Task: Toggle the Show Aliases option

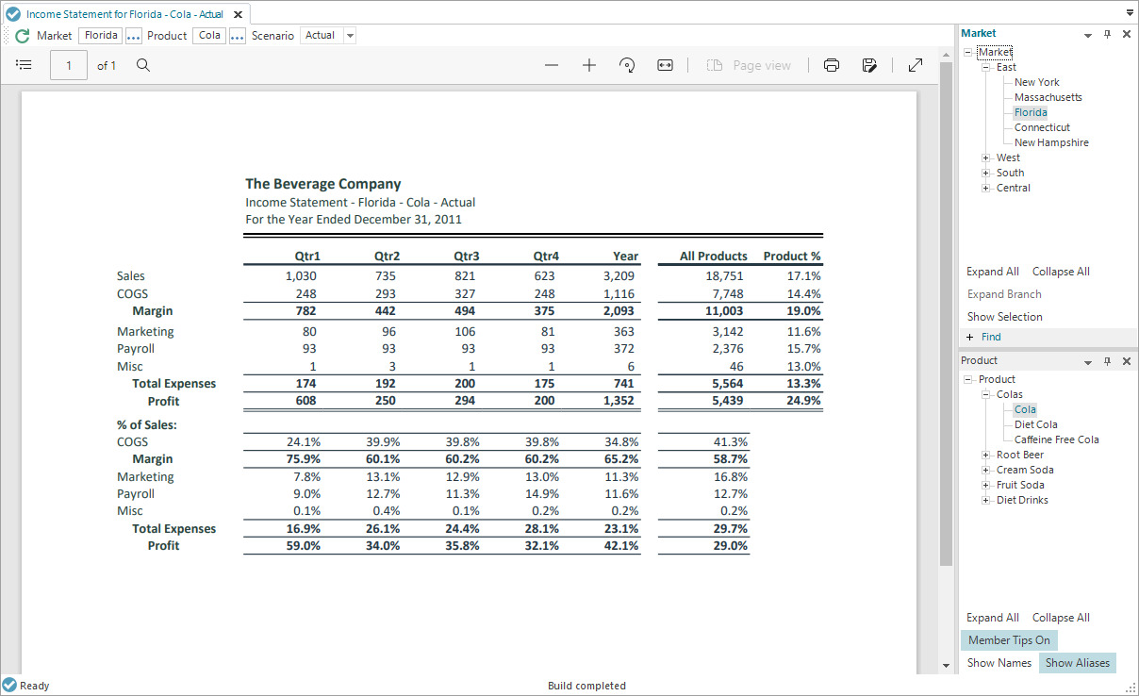Action: pos(1078,663)
